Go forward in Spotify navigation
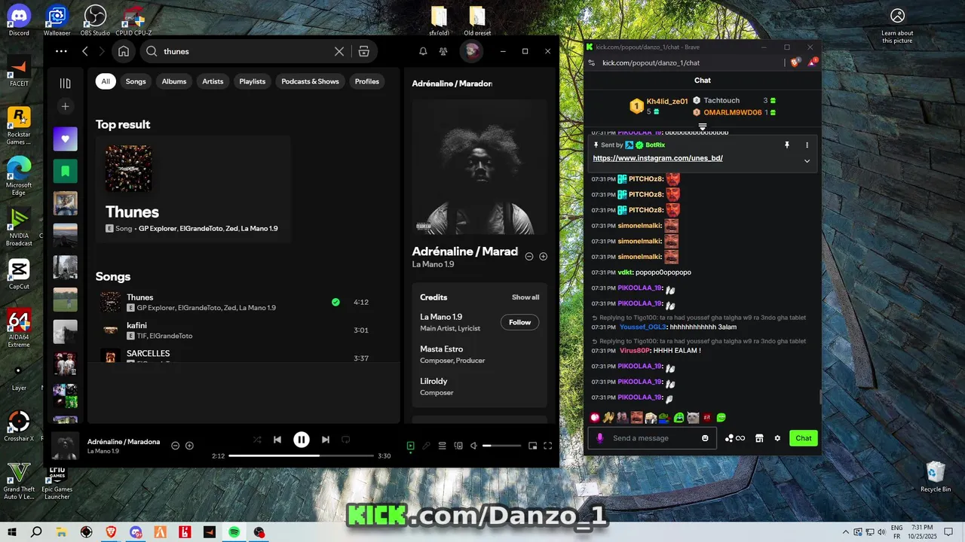The image size is (965, 542). pos(102,51)
